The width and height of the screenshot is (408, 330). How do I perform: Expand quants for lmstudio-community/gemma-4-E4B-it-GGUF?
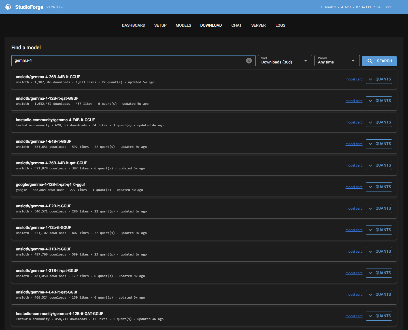coord(379,122)
